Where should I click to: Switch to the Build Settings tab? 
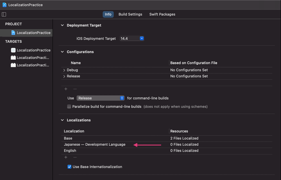point(130,14)
